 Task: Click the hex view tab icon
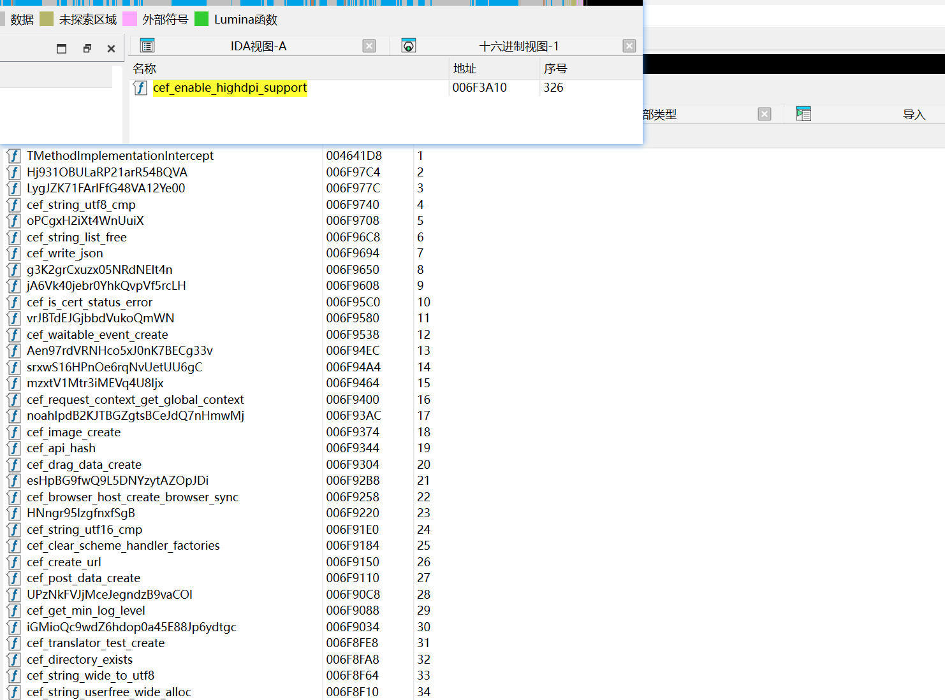click(x=409, y=46)
